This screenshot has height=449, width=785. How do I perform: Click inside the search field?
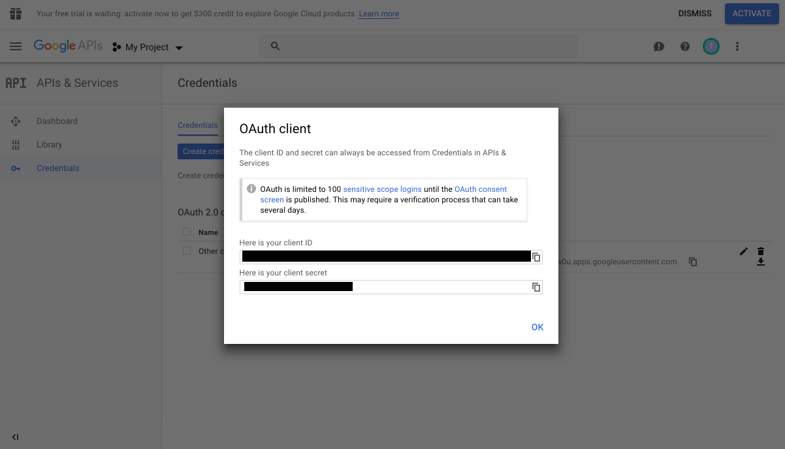pos(418,46)
